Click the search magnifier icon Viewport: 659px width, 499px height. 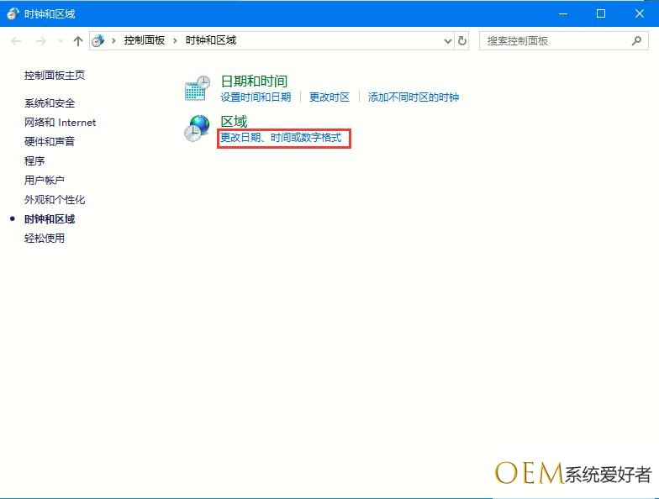click(x=636, y=40)
